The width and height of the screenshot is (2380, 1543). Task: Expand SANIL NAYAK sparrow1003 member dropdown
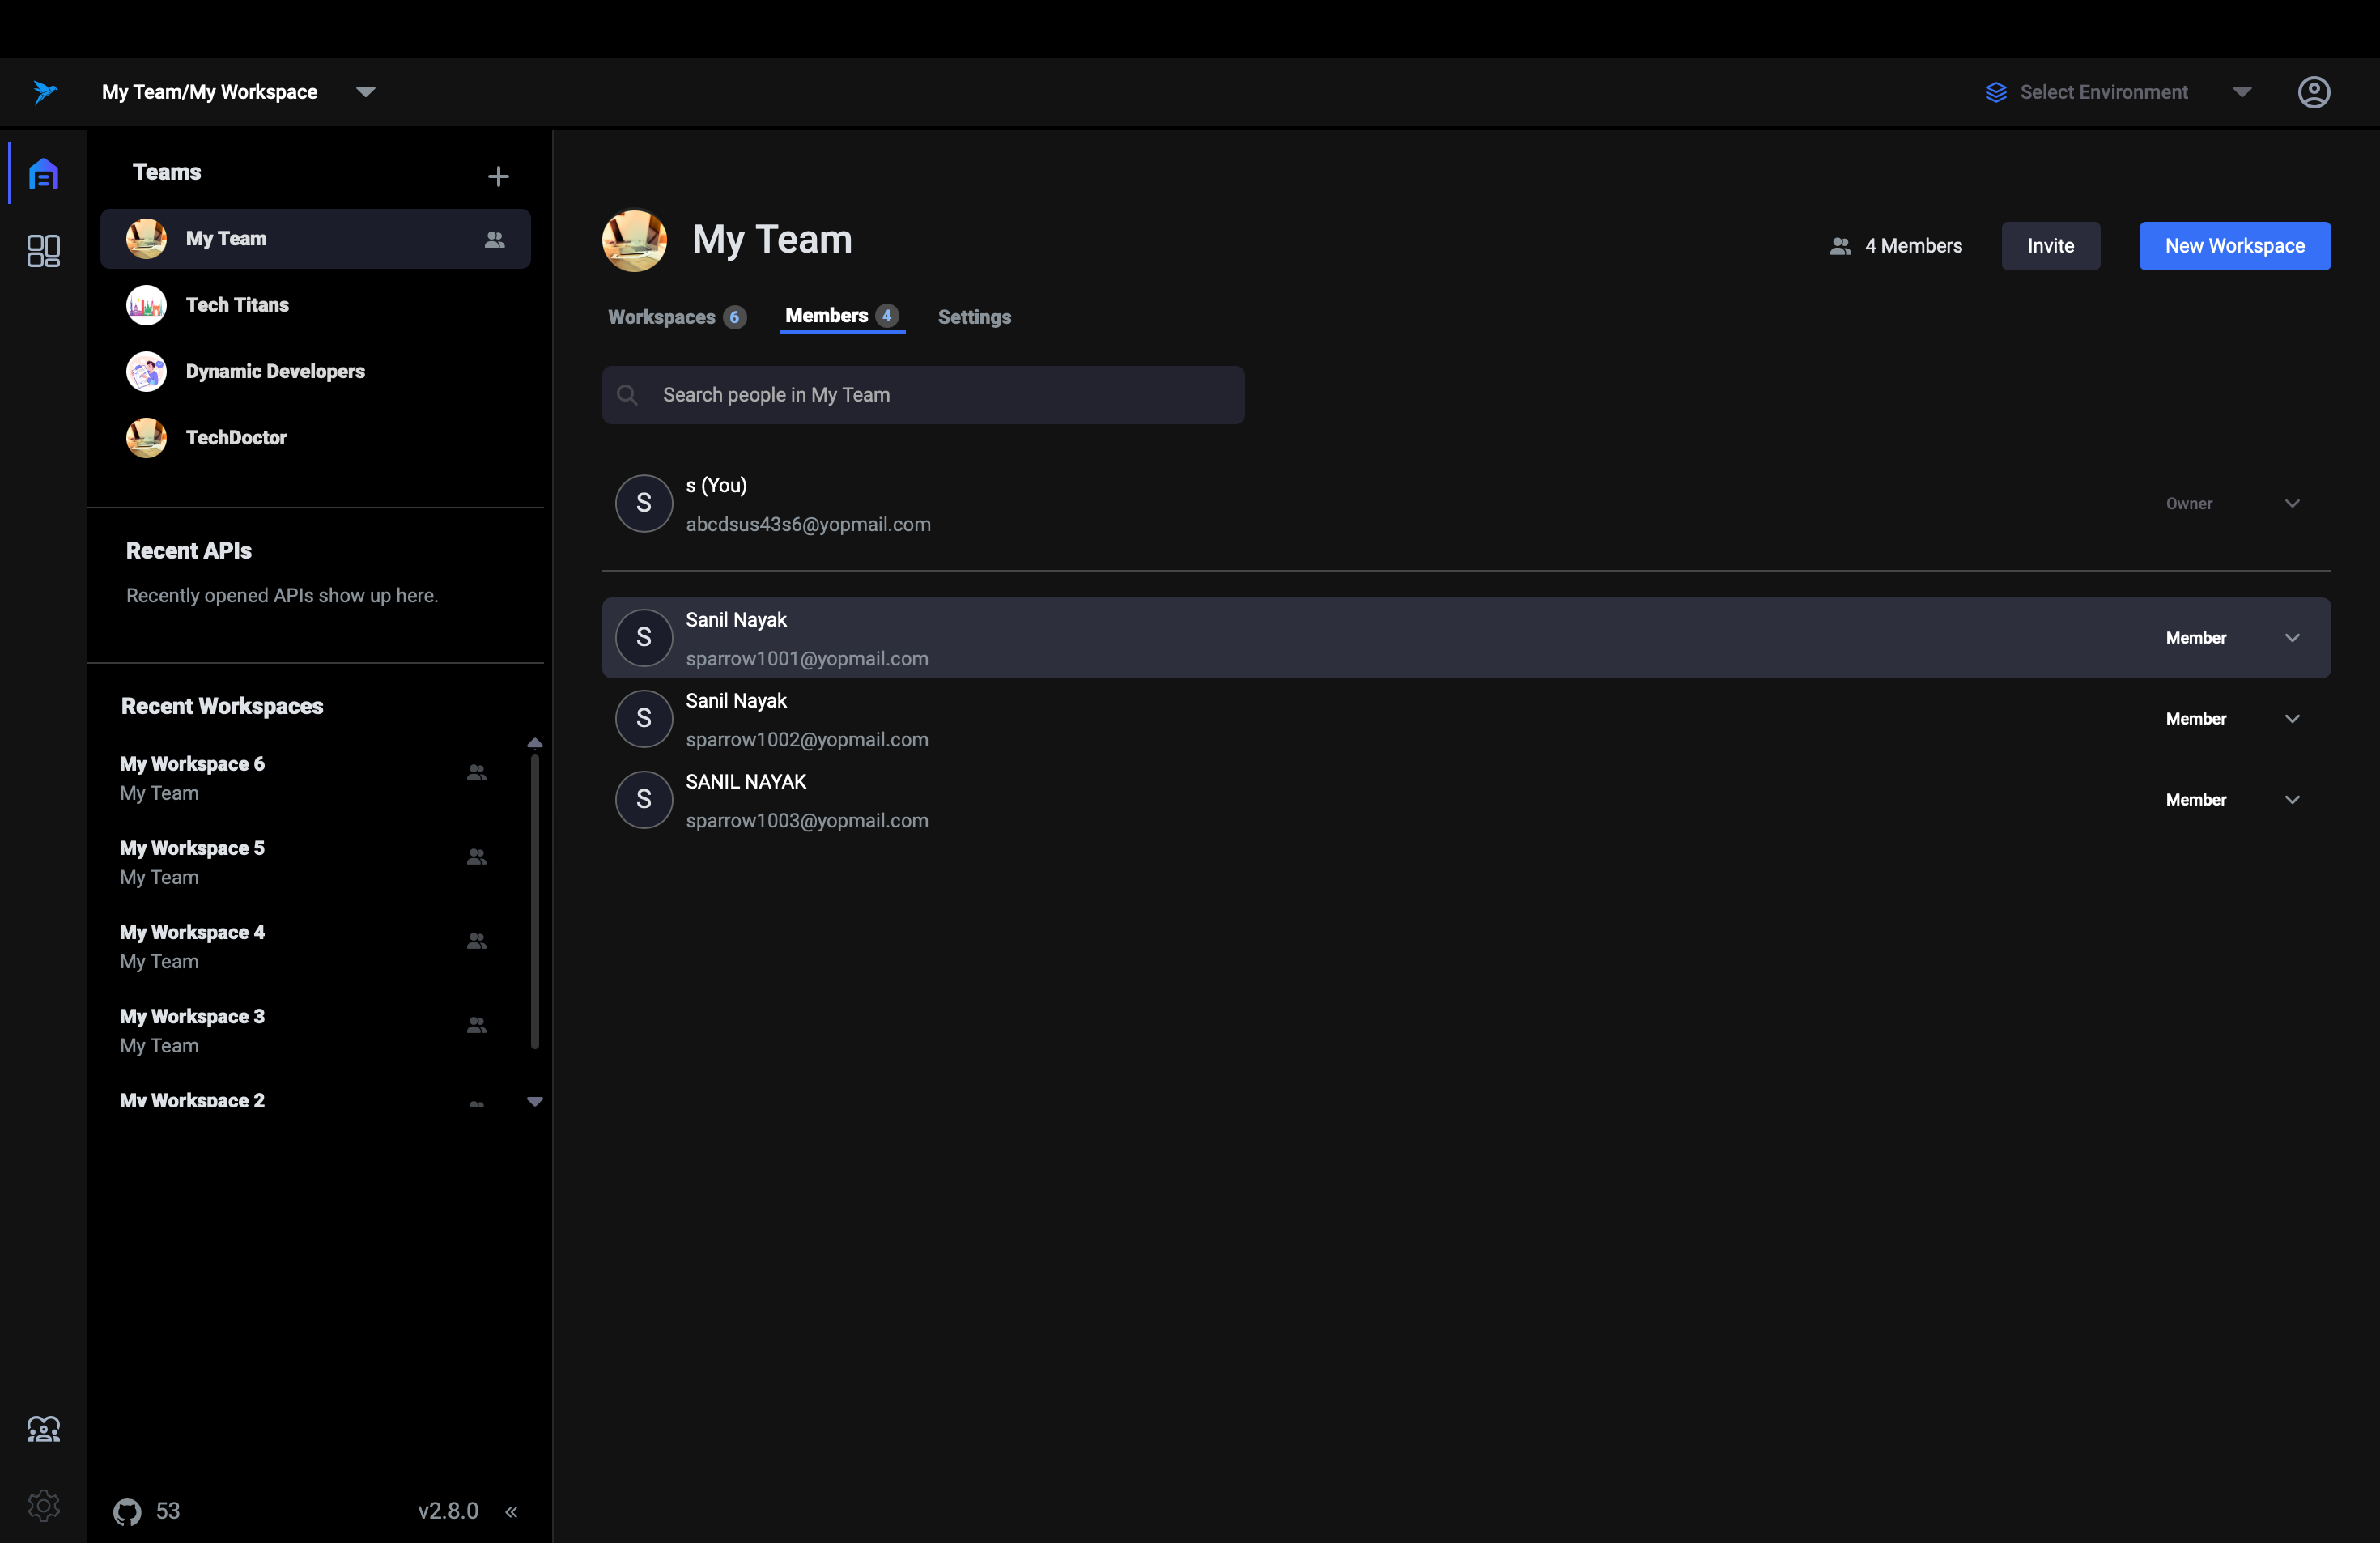coord(2293,800)
